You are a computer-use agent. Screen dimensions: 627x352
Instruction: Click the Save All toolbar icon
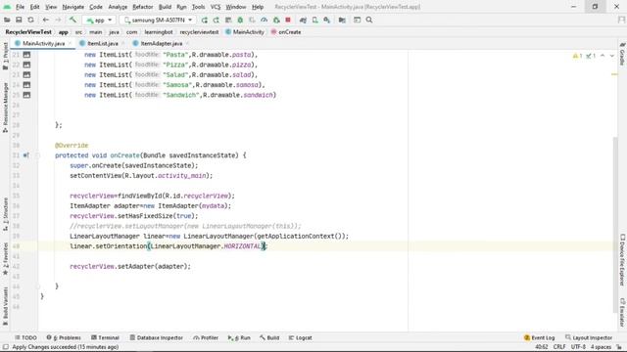click(x=19, y=20)
